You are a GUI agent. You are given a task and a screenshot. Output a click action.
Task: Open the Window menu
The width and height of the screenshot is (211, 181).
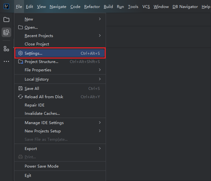(161, 7)
